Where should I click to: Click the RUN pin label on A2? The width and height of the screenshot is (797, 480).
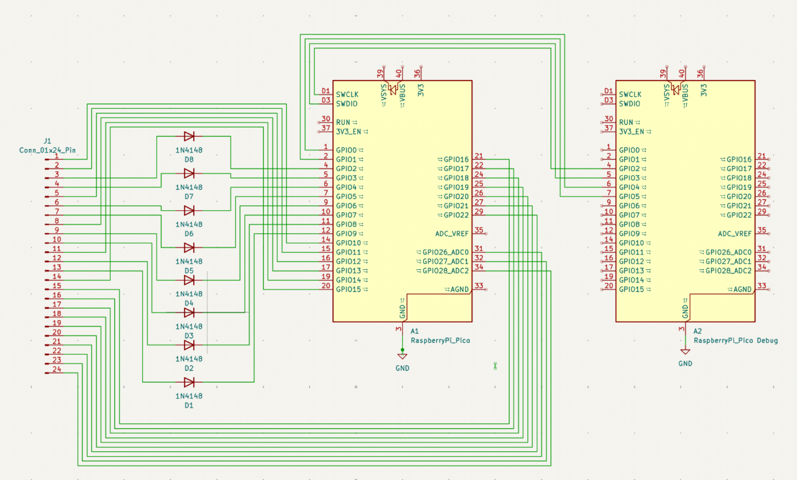(626, 122)
